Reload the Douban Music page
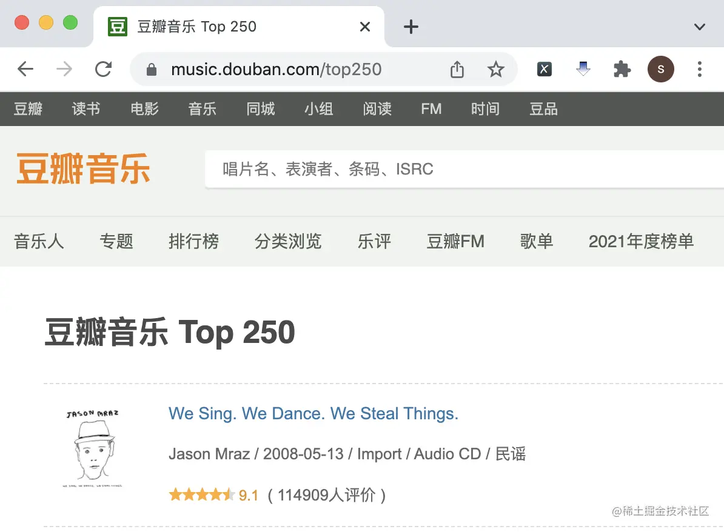The width and height of the screenshot is (724, 532). point(103,68)
